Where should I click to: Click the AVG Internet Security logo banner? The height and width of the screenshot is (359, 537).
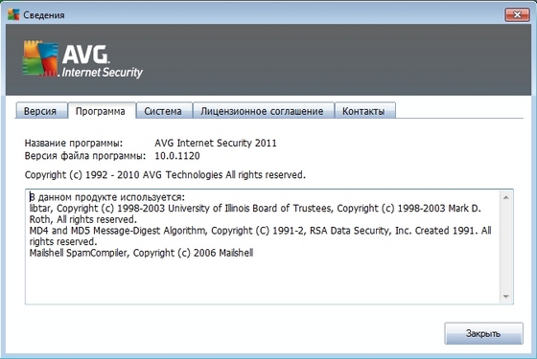[x=82, y=59]
